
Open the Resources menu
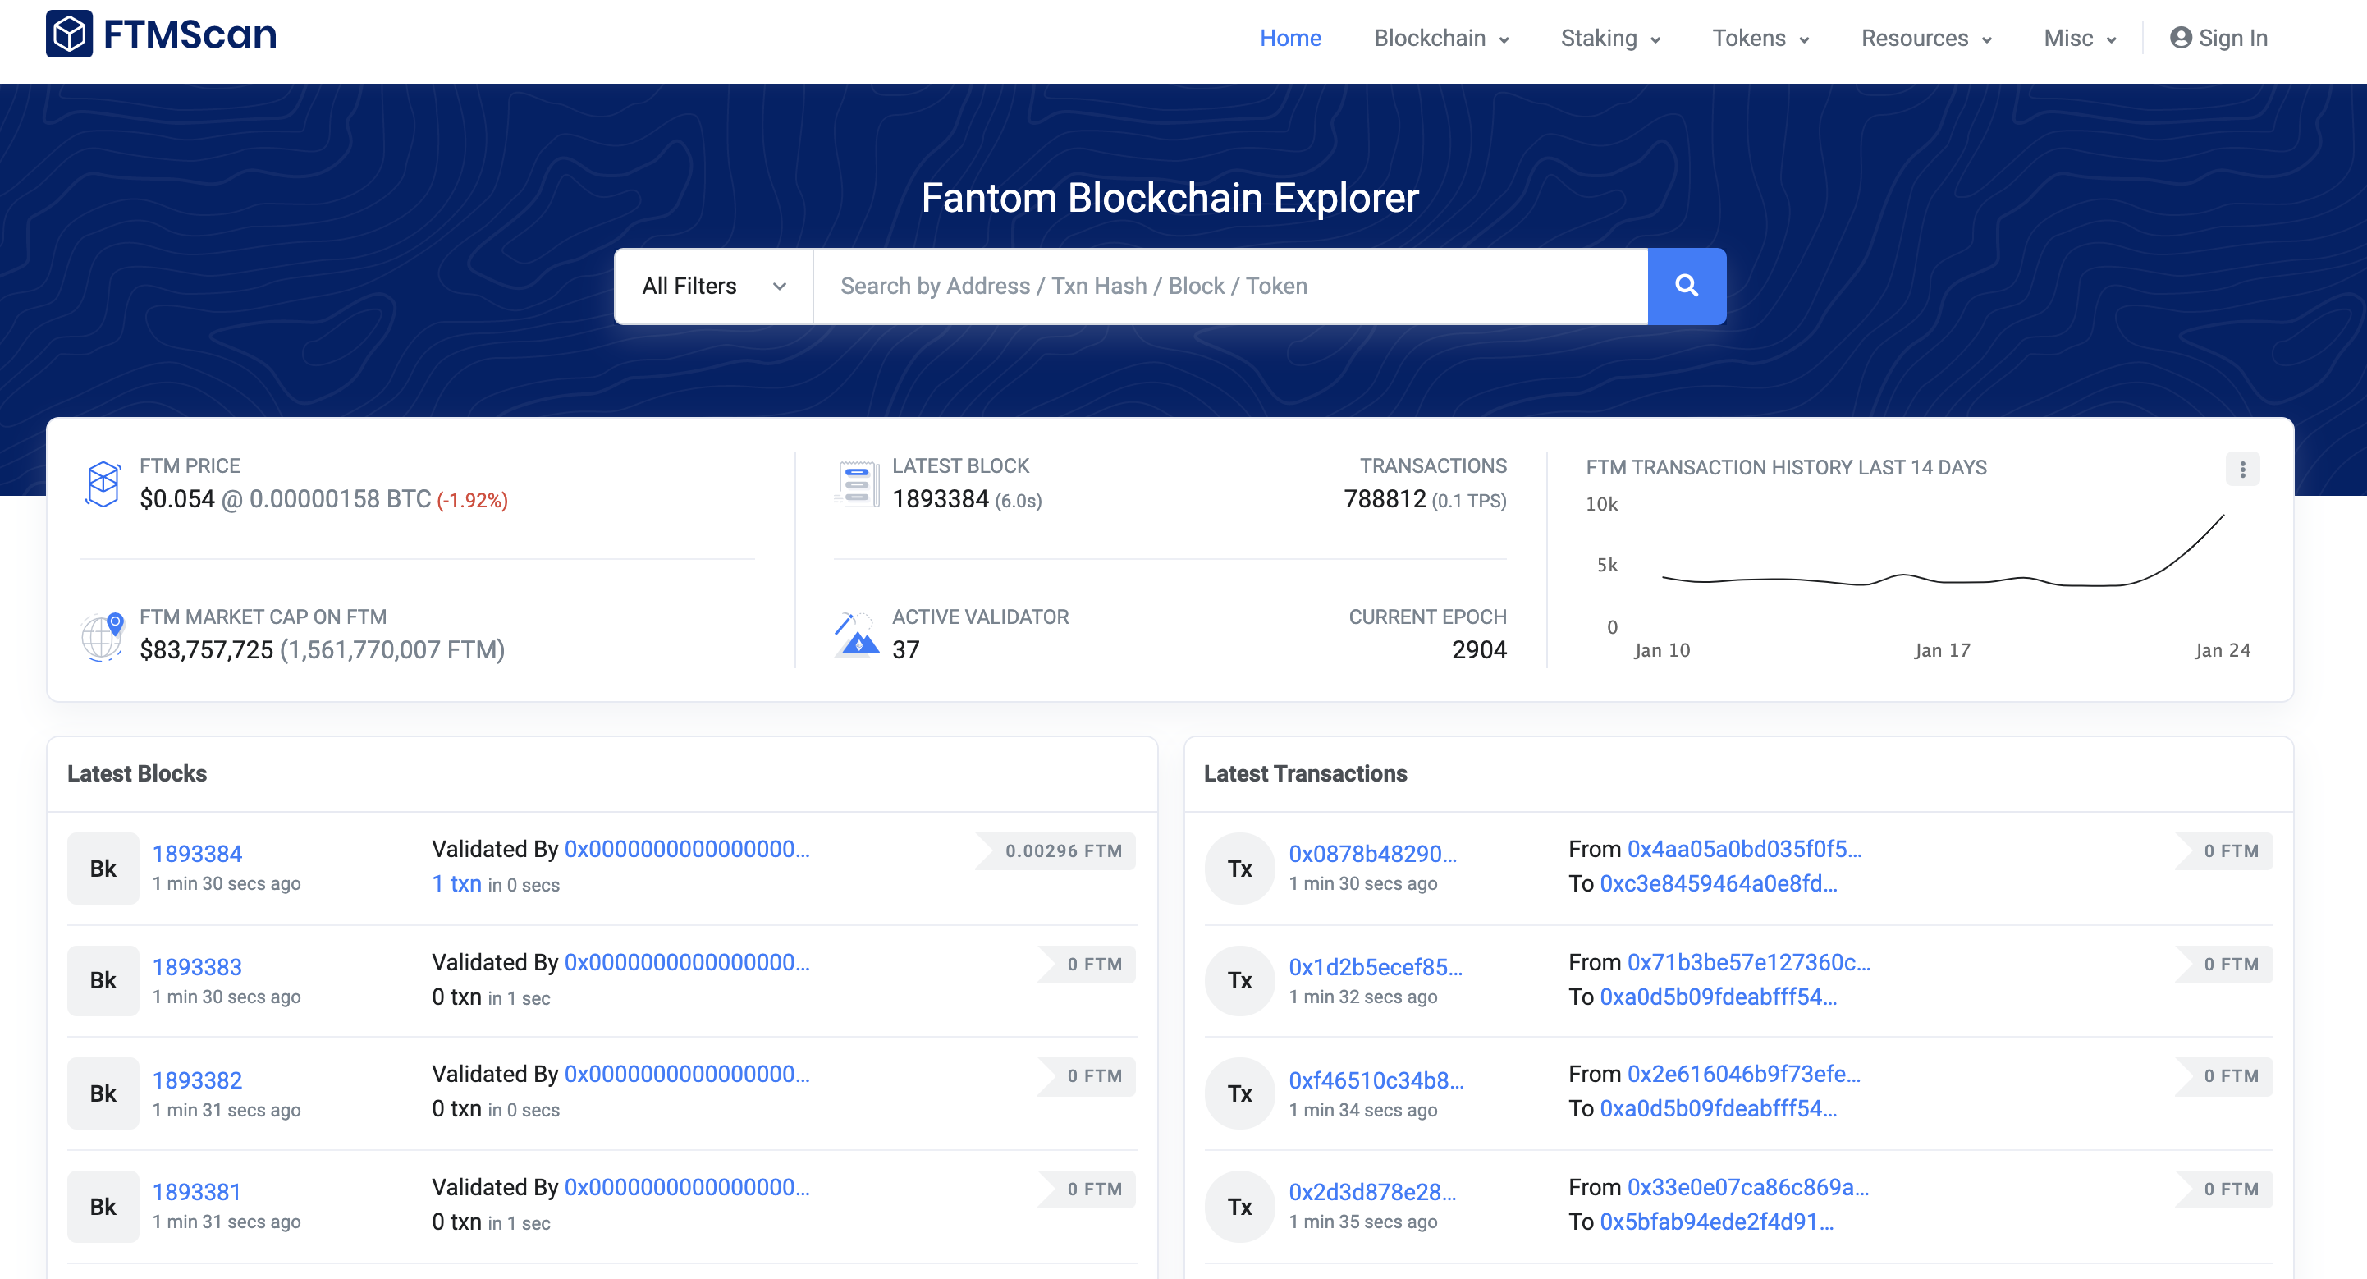click(1926, 39)
